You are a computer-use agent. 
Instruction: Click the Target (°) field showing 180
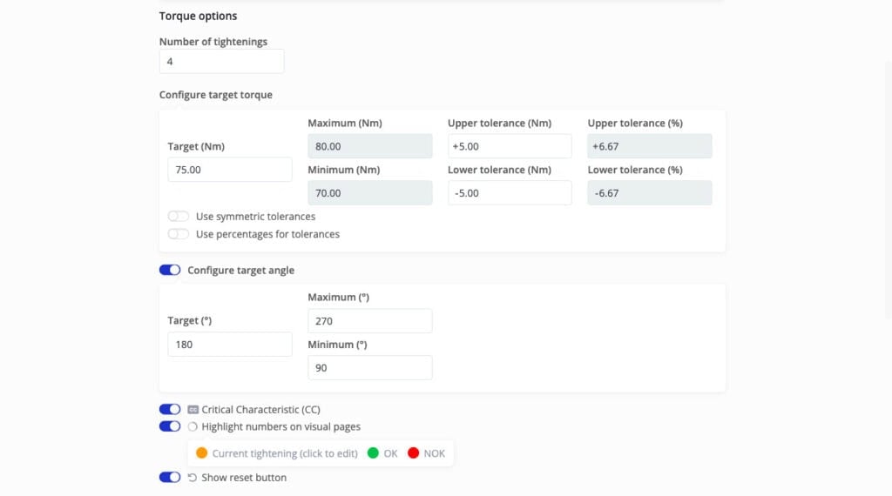229,345
